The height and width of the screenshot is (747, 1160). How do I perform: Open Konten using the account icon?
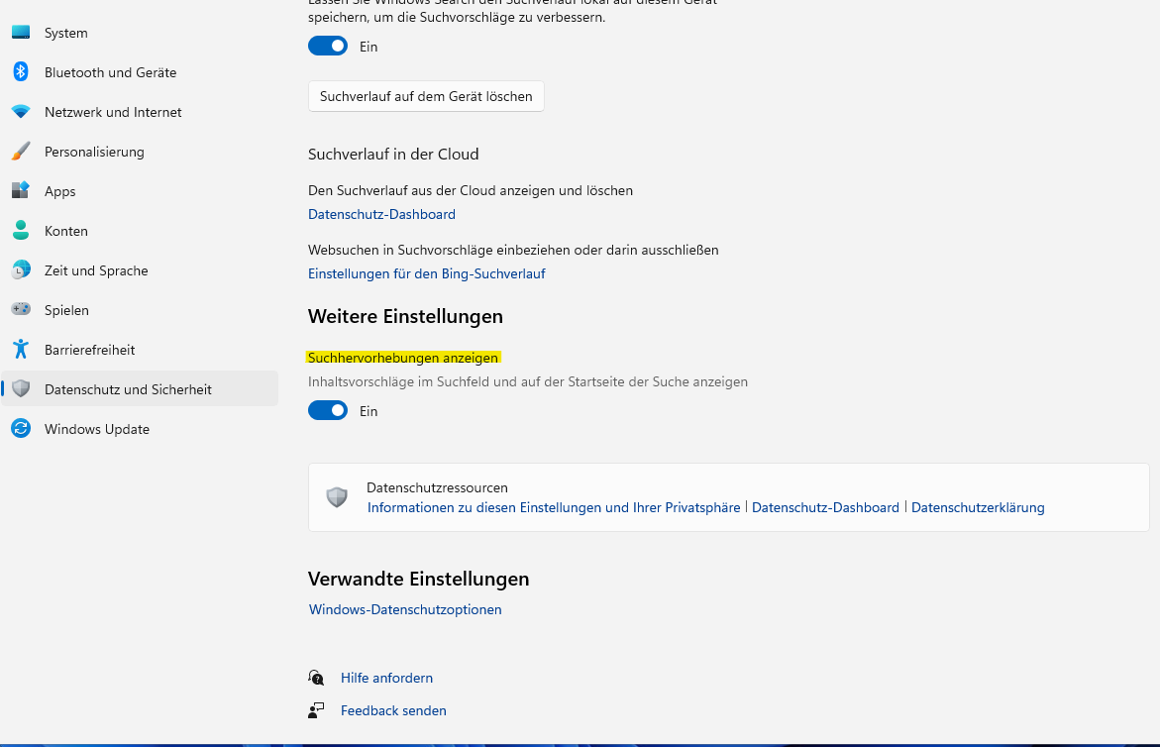pos(21,230)
